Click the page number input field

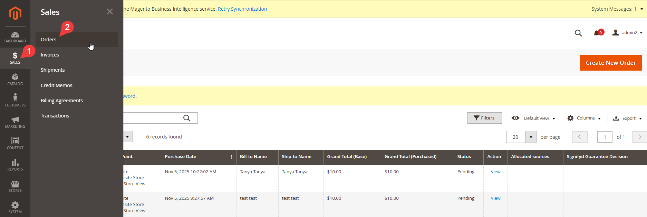[x=605, y=137]
